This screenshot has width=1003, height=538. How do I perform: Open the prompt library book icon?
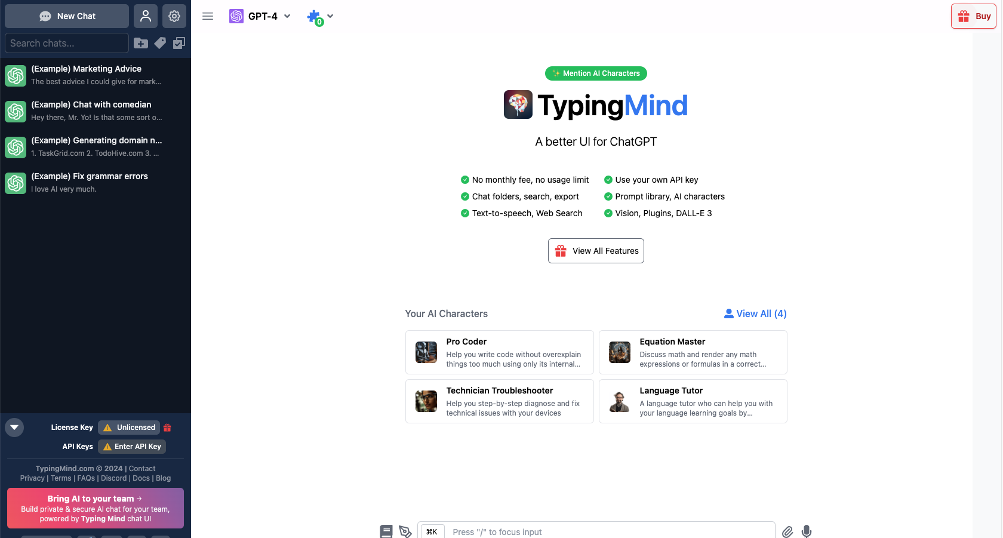pyautogui.click(x=386, y=531)
